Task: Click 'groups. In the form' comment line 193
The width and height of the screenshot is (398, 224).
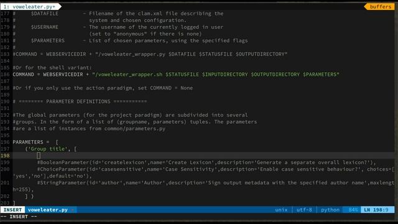Action: [135, 122]
